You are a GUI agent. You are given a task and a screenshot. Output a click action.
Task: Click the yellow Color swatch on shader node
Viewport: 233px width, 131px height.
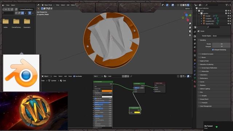click(137, 112)
